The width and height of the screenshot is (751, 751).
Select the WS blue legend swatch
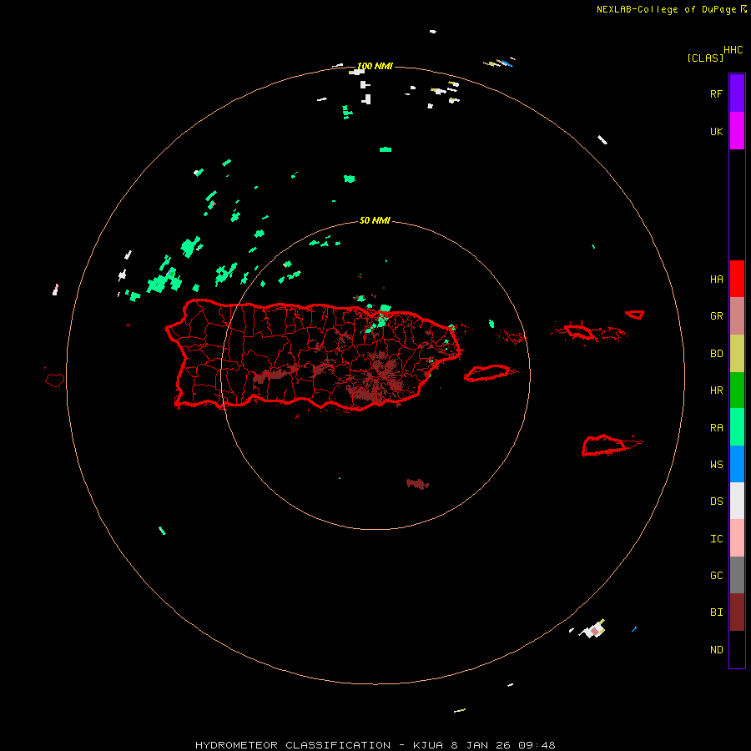pos(737,464)
